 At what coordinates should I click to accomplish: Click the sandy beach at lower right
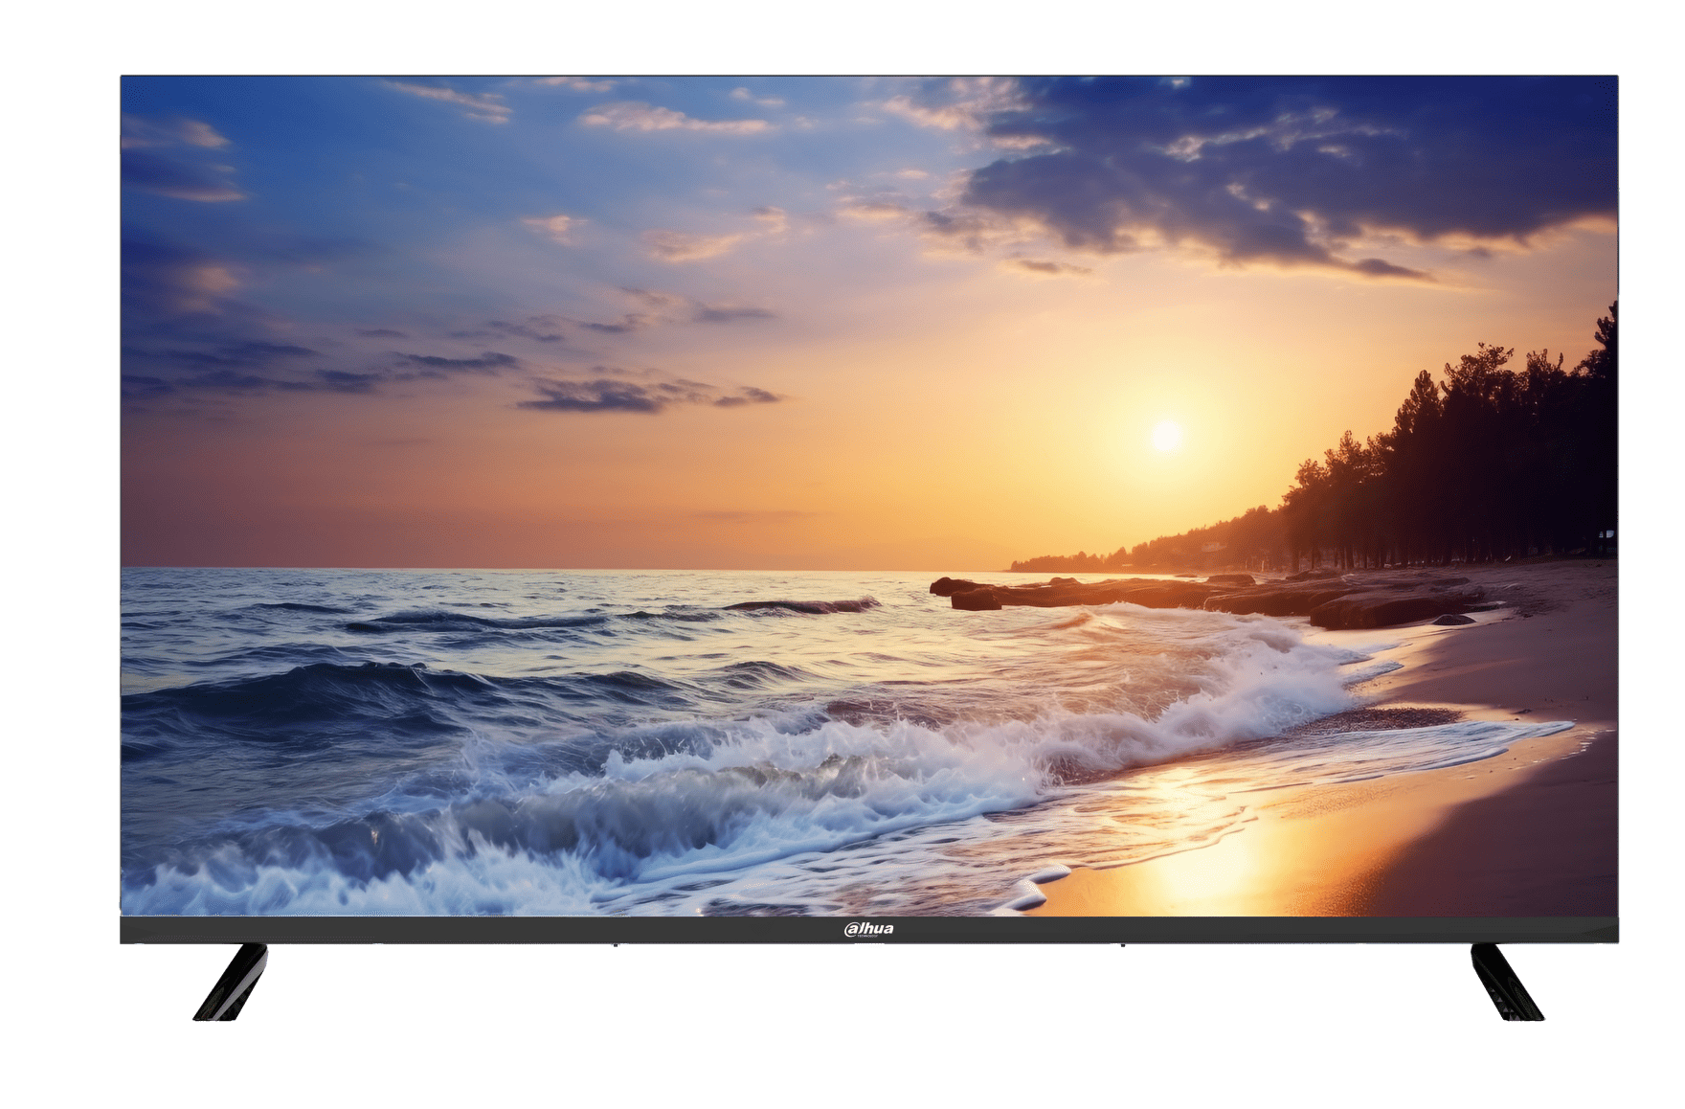point(1513,814)
